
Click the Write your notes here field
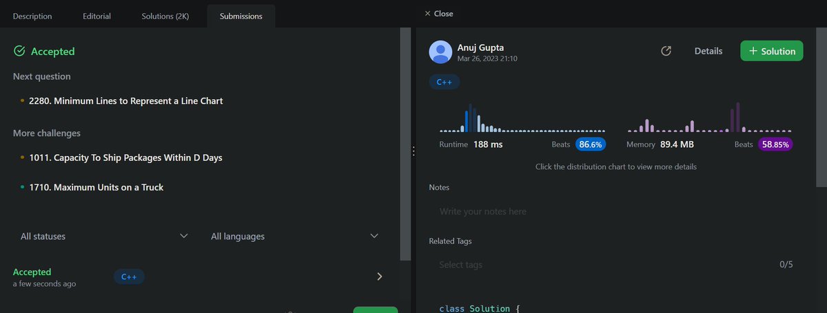[615, 211]
